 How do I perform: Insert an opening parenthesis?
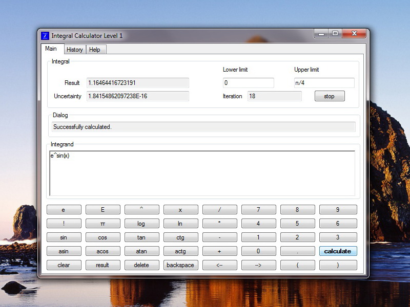coord(298,265)
